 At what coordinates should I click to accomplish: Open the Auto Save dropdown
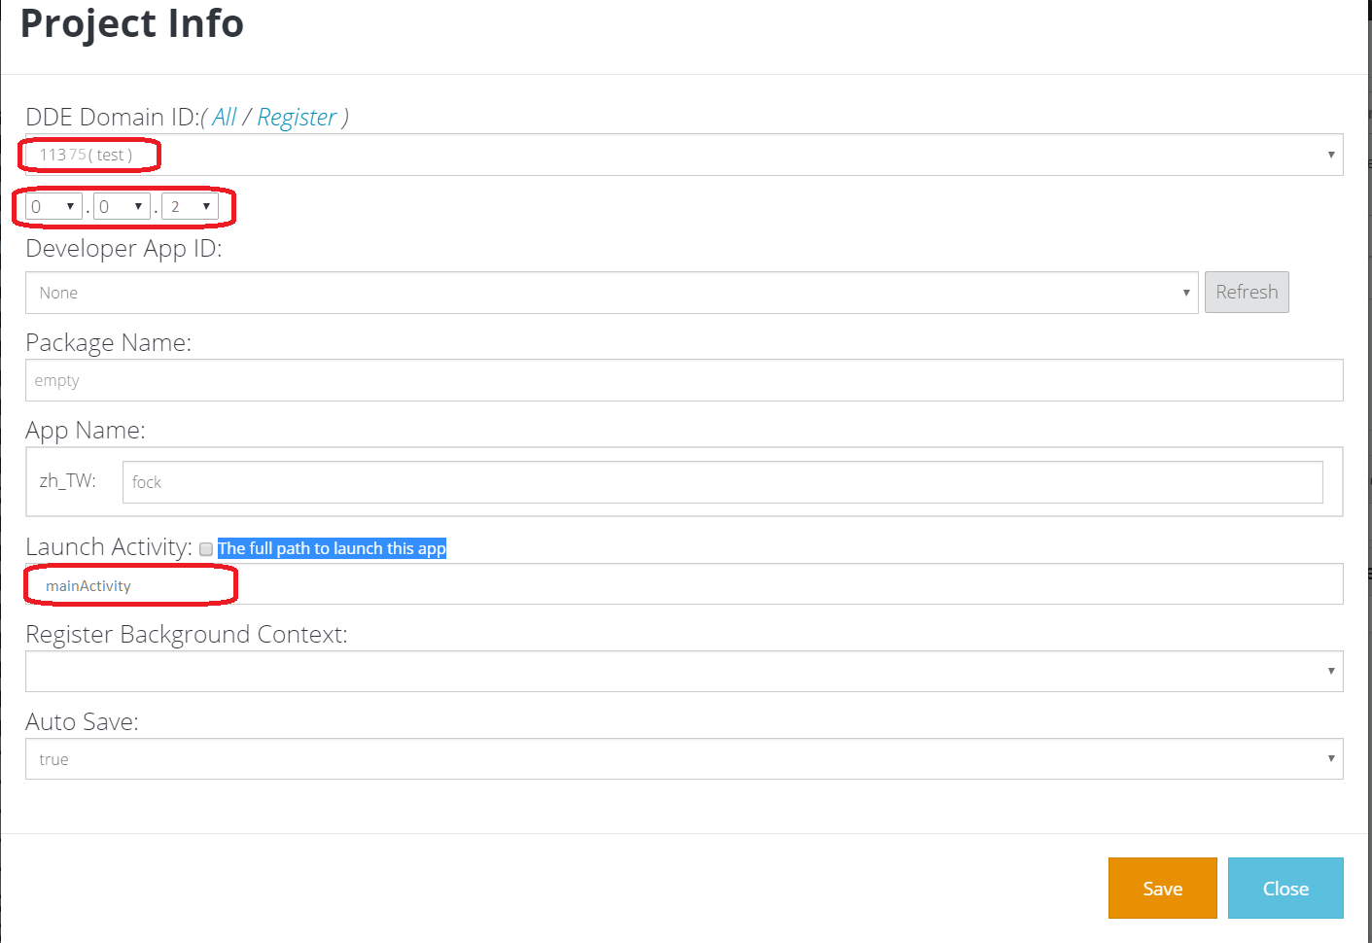tap(684, 759)
